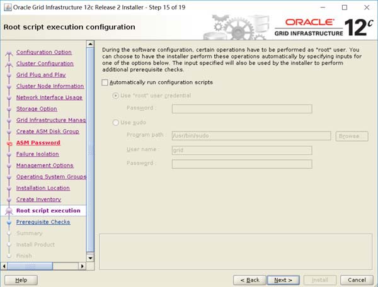378x287 pixels.
Task: Proceed with the Next button
Action: pos(283,280)
